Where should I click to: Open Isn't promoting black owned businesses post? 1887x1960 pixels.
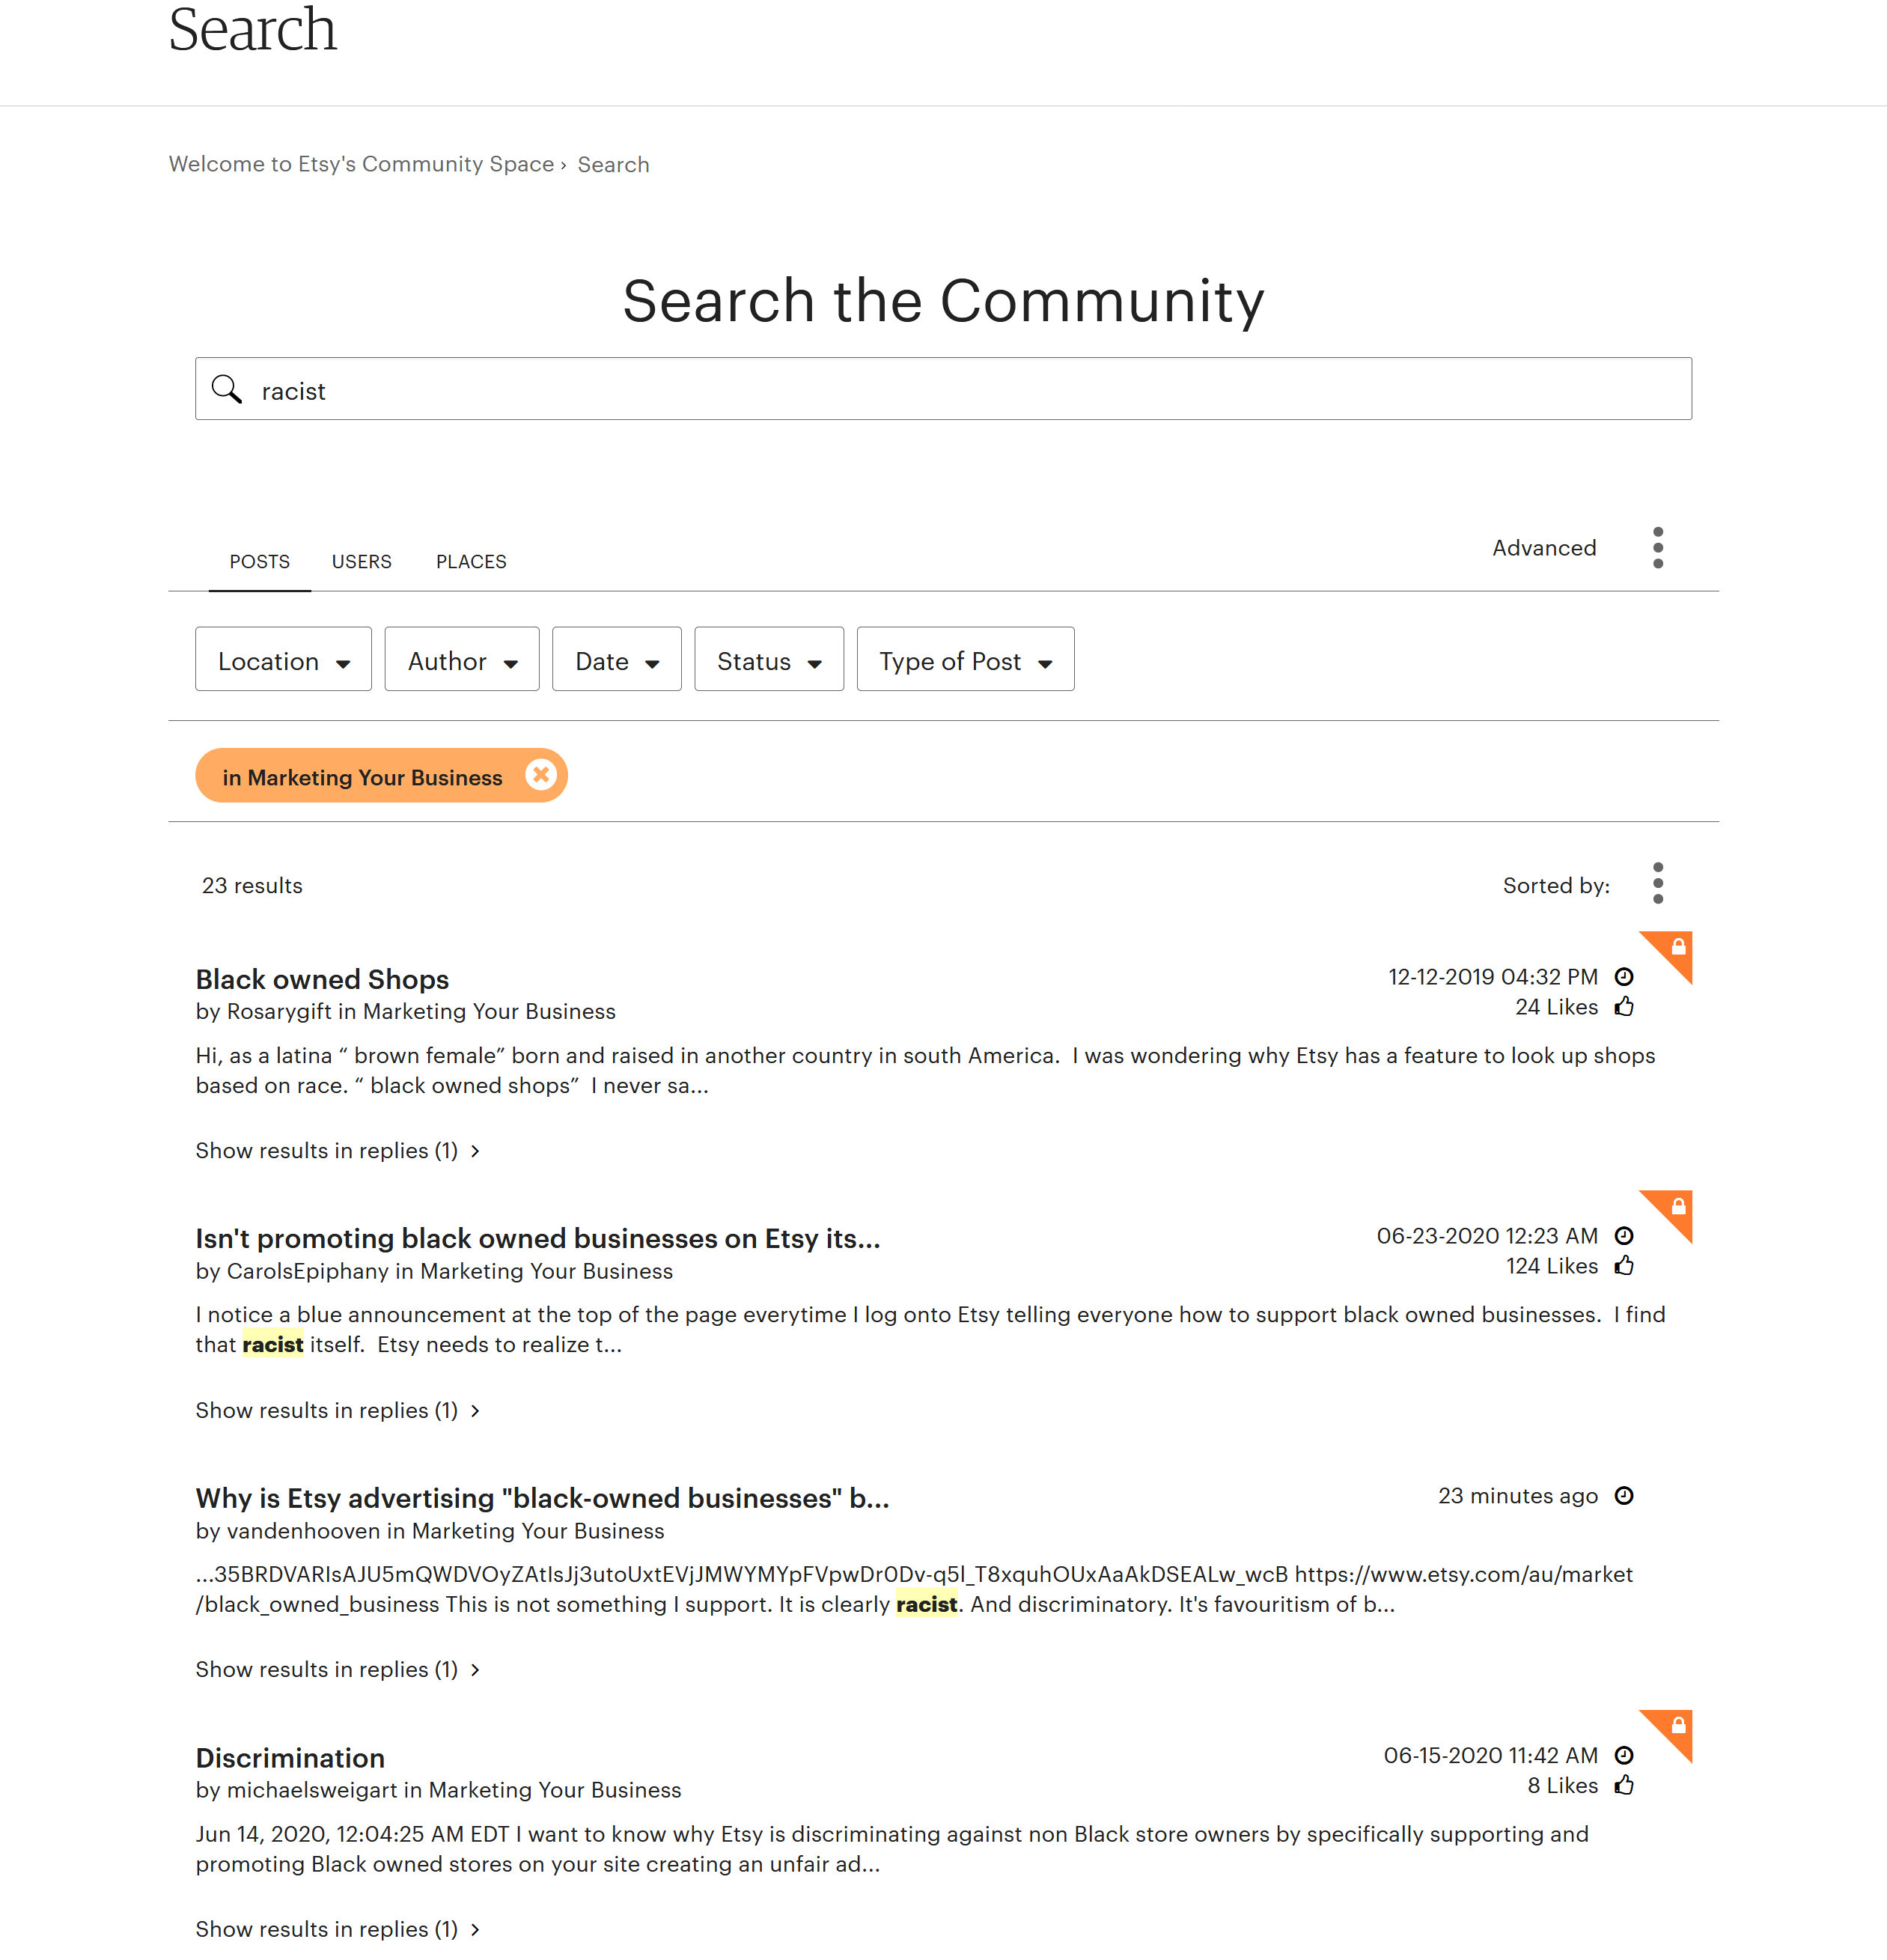[x=538, y=1239]
